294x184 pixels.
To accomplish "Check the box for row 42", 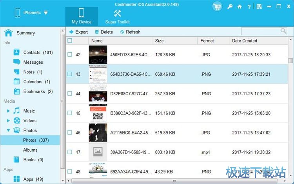I will pyautogui.click(x=70, y=55).
